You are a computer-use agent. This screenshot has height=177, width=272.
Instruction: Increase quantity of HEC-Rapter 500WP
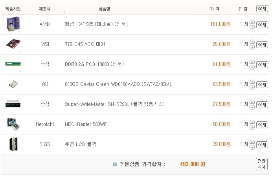tap(252, 122)
